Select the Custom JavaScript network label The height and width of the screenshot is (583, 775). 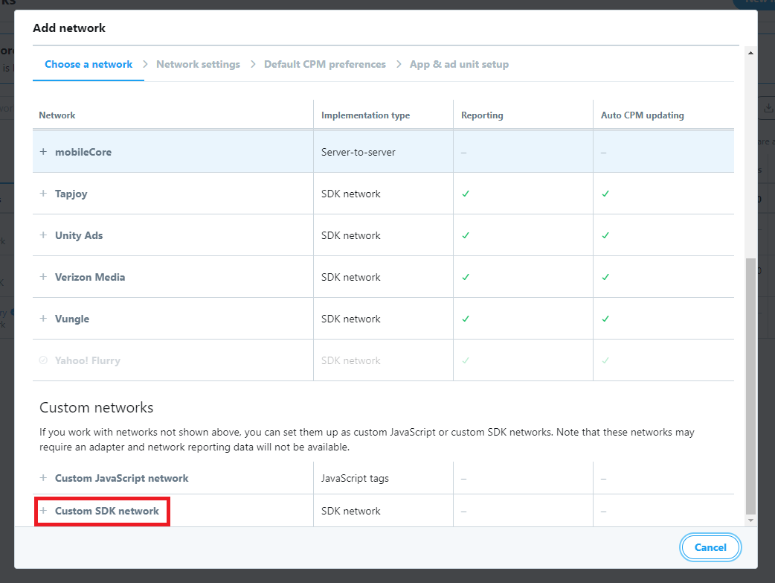click(121, 478)
